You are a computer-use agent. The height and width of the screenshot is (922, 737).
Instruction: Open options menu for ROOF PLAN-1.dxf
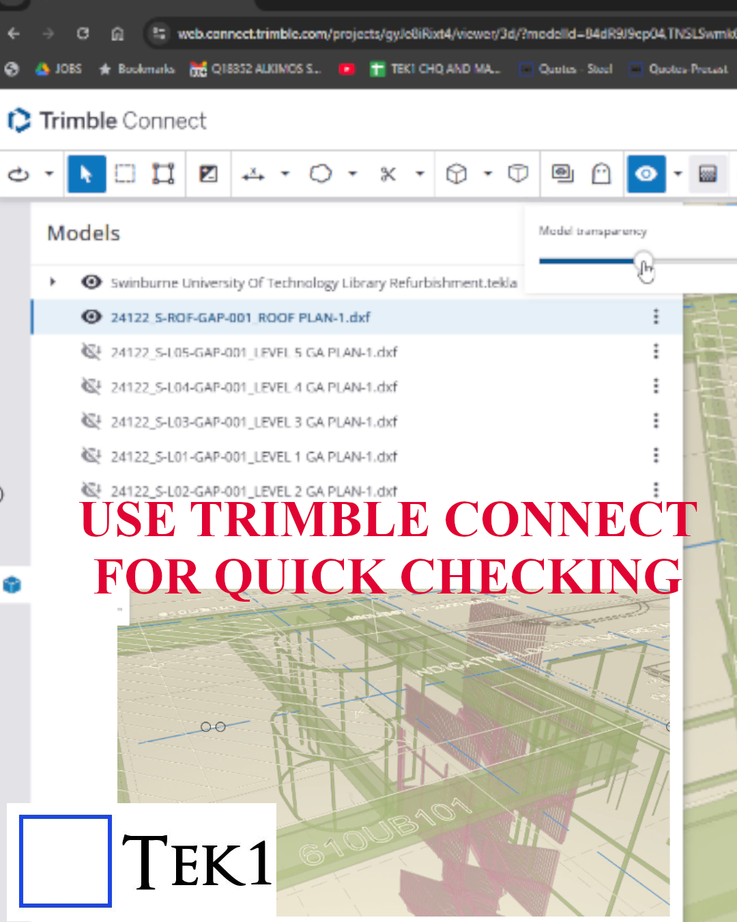coord(656,316)
